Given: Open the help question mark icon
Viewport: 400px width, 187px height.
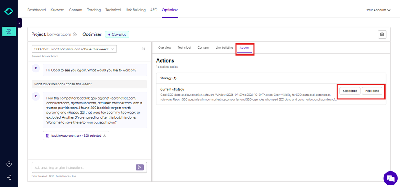Looking at the screenshot, I should coord(9,164).
